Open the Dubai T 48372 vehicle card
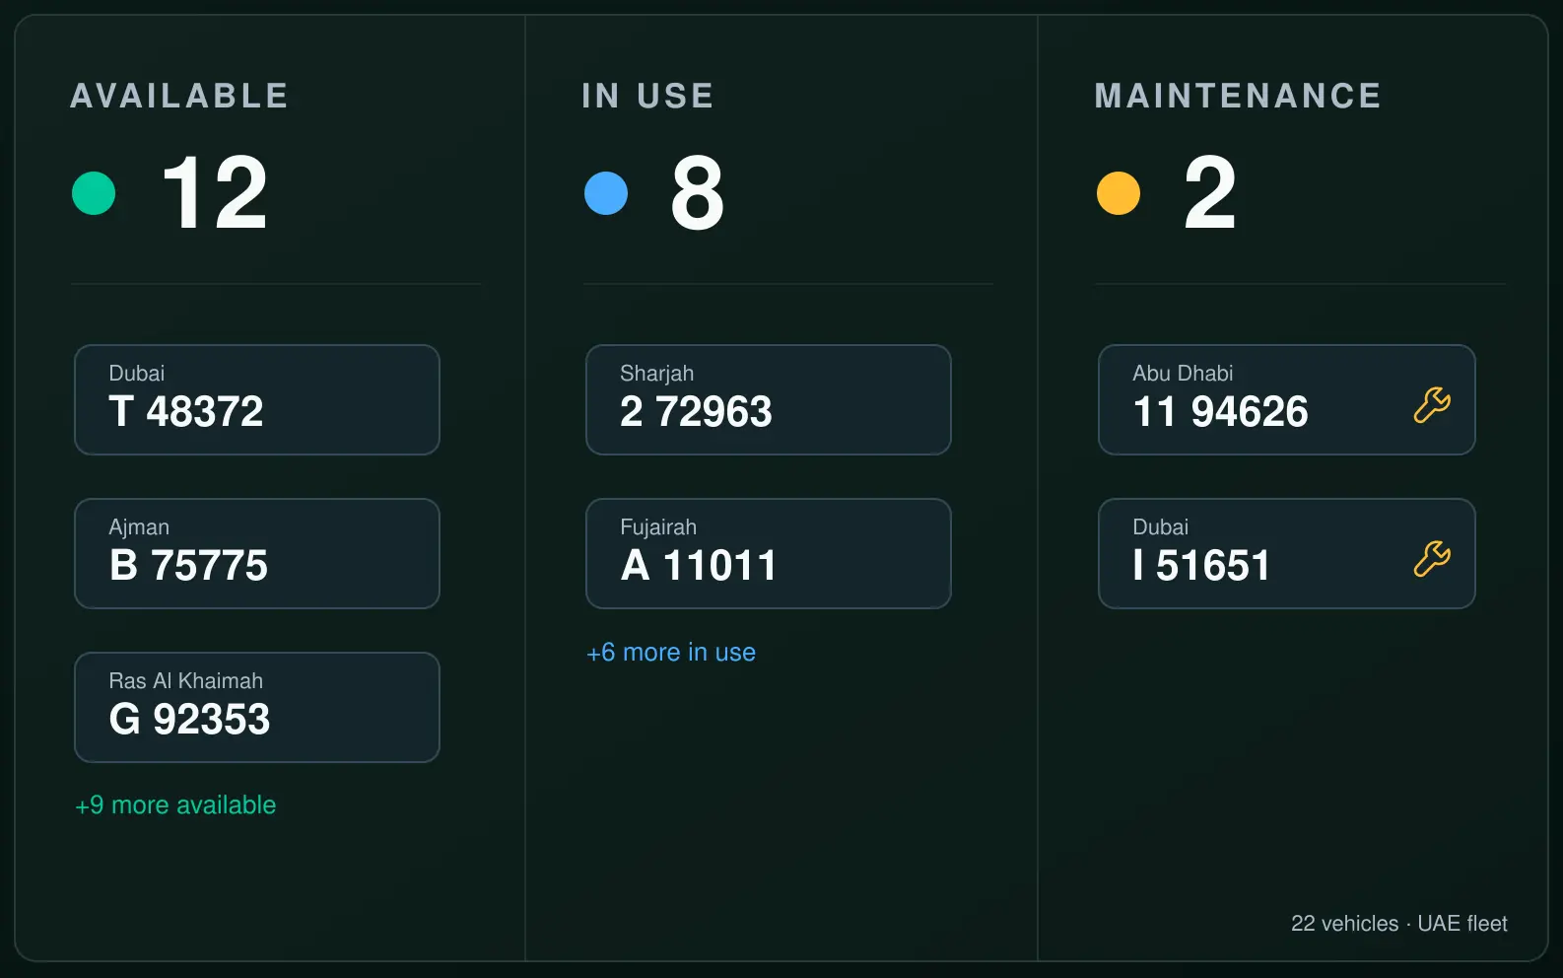The height and width of the screenshot is (978, 1563). coord(257,399)
